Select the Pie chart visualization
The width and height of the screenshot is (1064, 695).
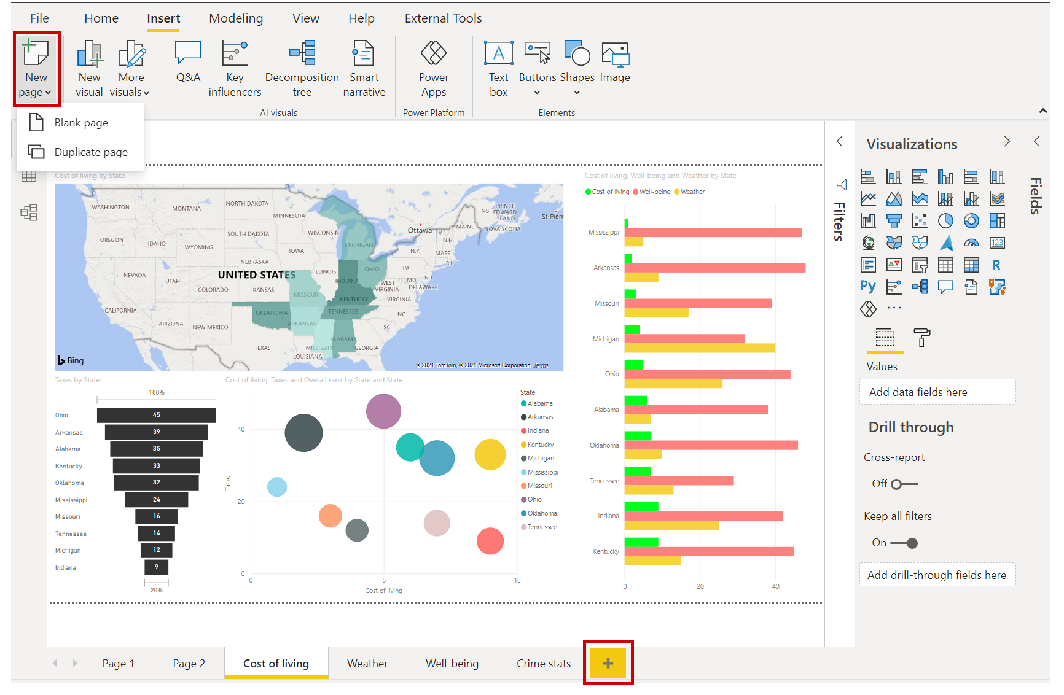pyautogui.click(x=945, y=221)
